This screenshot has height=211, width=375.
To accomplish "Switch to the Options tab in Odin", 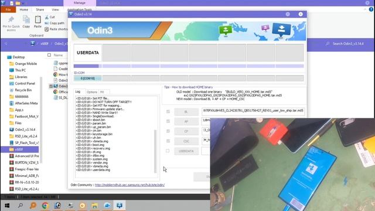I will point(92,92).
